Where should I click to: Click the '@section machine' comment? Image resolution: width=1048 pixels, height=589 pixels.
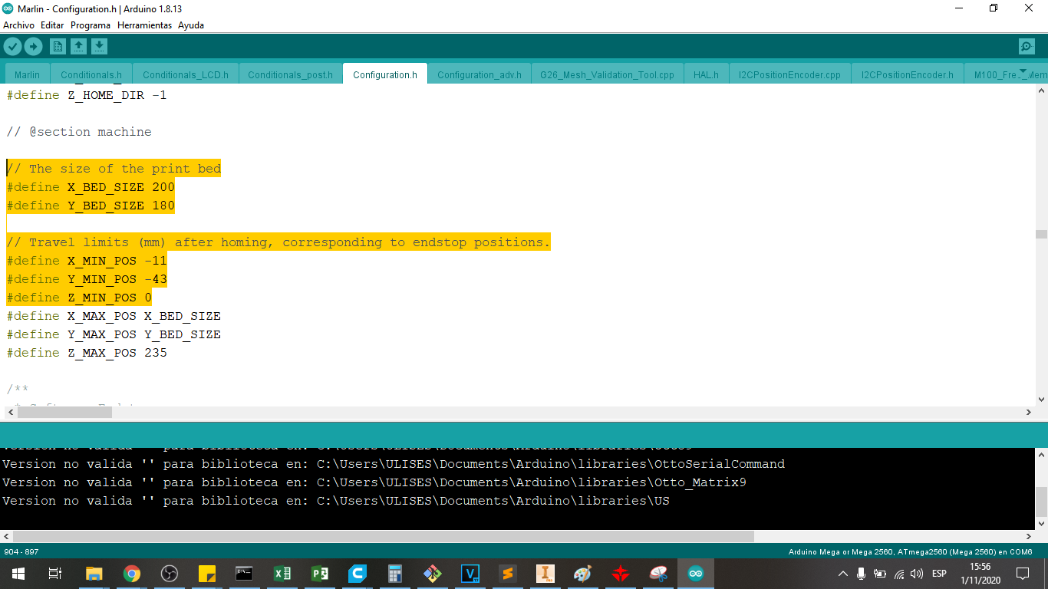[79, 132]
